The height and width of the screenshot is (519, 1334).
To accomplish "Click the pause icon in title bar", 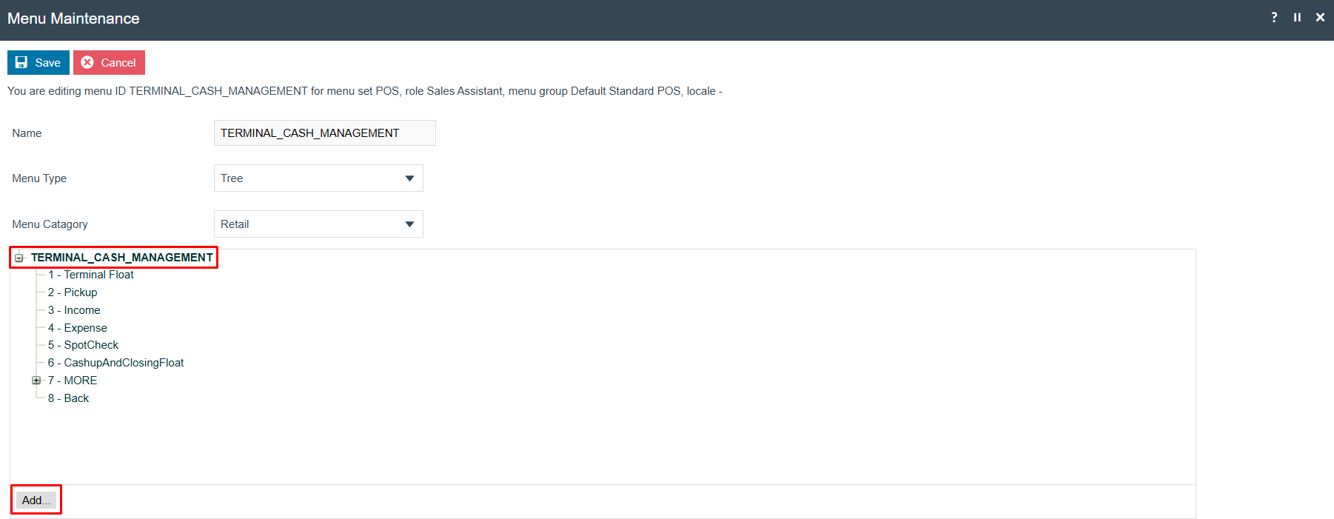I will click(x=1297, y=17).
